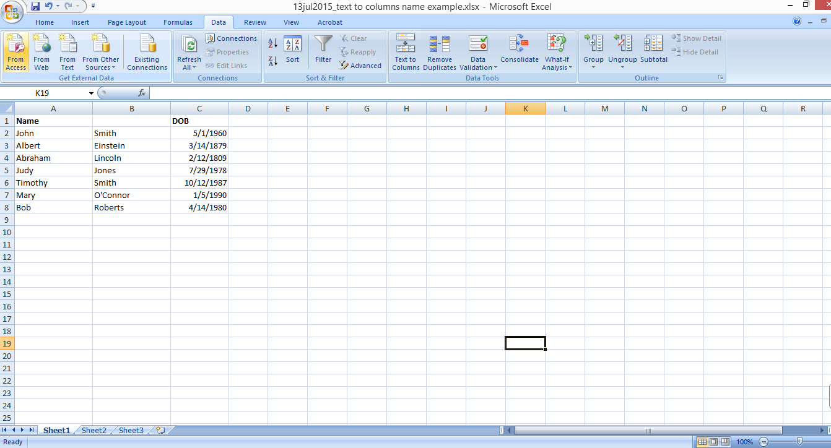
Task: Click cell B3 containing Einstein
Action: coord(132,145)
